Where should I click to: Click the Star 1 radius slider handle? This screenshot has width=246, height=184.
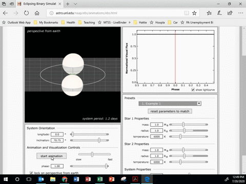pos(184,130)
